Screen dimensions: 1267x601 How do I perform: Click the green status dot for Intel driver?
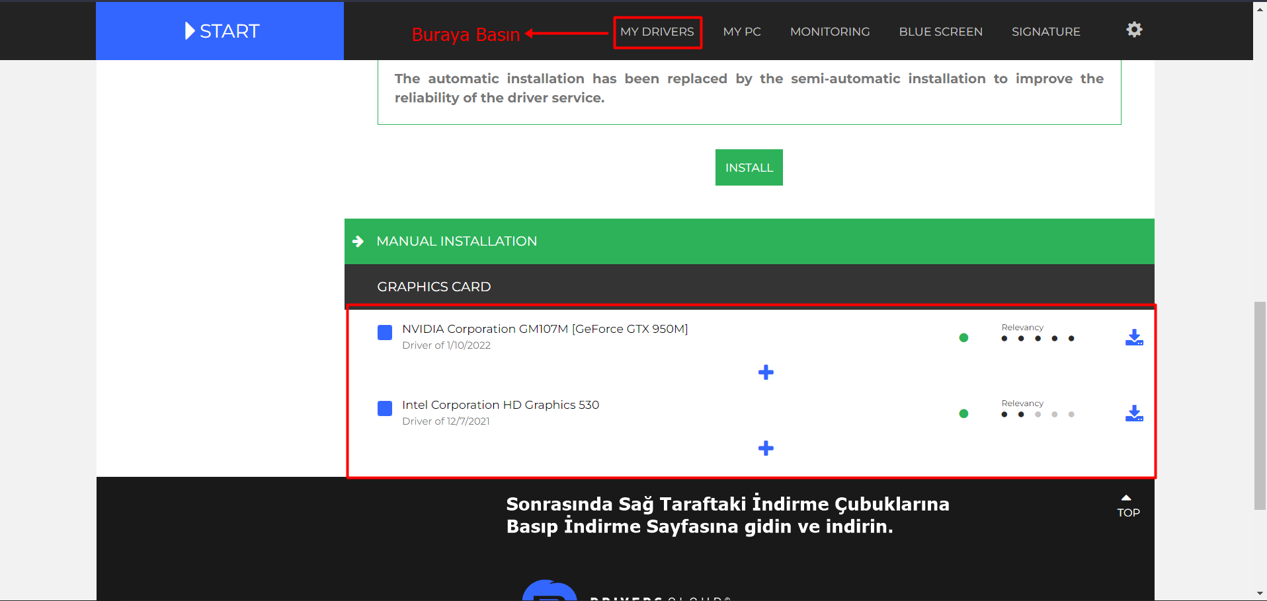tap(963, 414)
